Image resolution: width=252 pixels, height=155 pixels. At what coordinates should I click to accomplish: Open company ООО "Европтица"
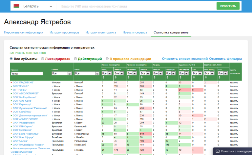pyautogui.click(x=22, y=104)
